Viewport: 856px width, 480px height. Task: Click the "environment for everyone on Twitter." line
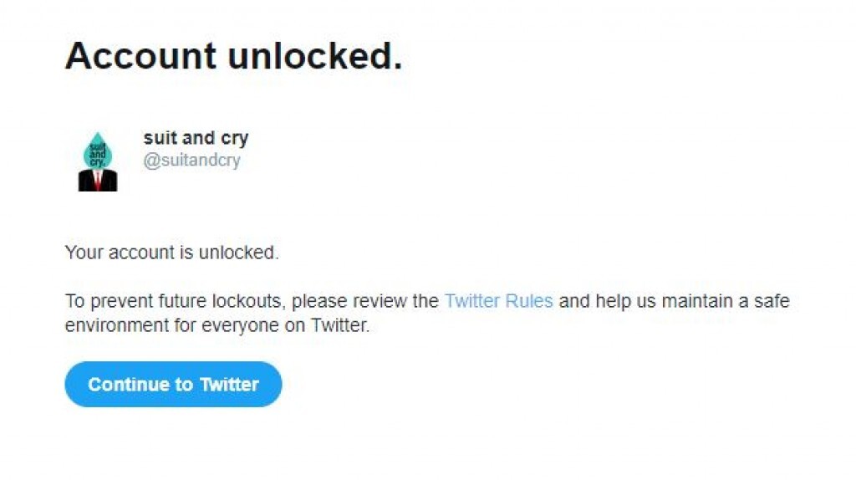coord(217,325)
